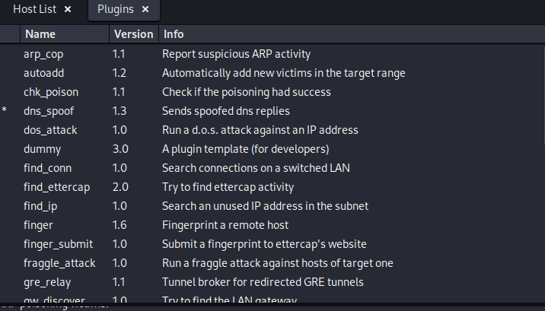Sort plugins by Version column
This screenshot has width=545, height=311.
tap(134, 34)
